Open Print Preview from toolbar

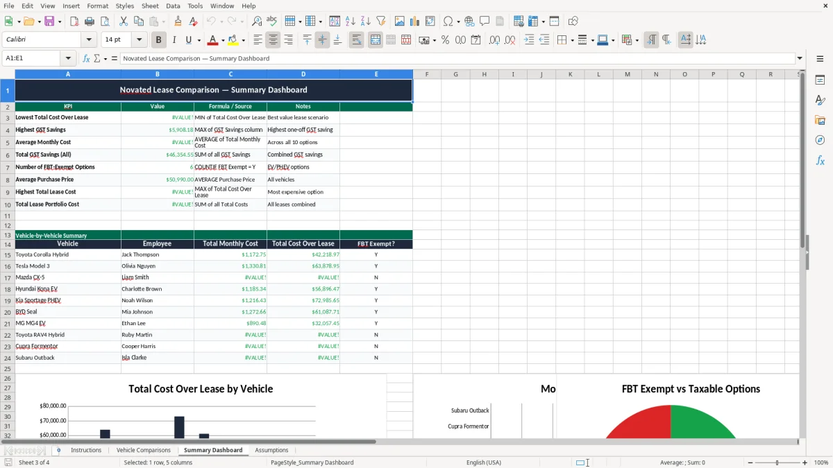[x=105, y=21]
